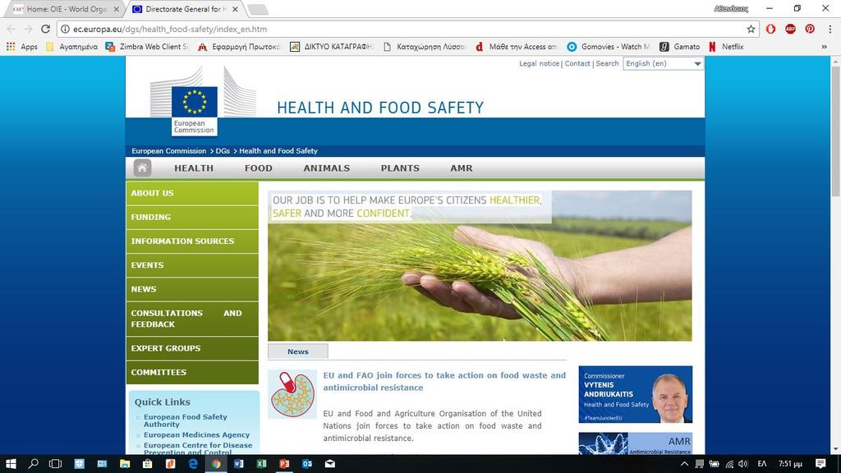
Task: Bookmark this page with the star icon
Action: point(751,29)
